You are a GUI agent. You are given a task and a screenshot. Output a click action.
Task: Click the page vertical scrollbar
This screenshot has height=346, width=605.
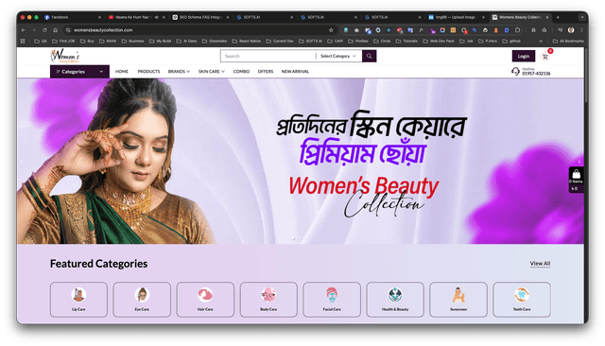586,76
